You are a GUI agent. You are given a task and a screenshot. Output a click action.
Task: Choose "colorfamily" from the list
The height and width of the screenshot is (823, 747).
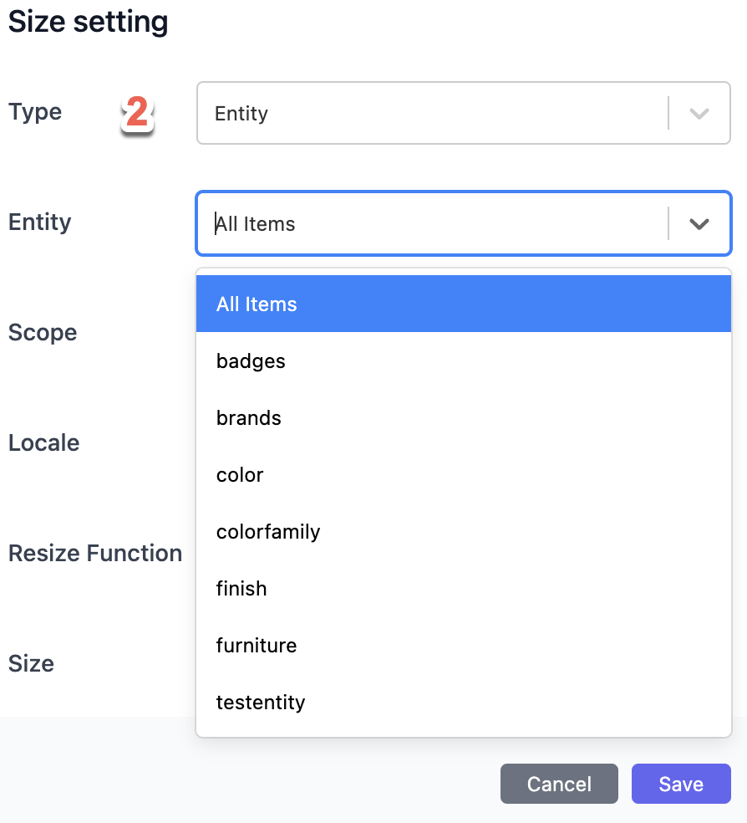[464, 531]
